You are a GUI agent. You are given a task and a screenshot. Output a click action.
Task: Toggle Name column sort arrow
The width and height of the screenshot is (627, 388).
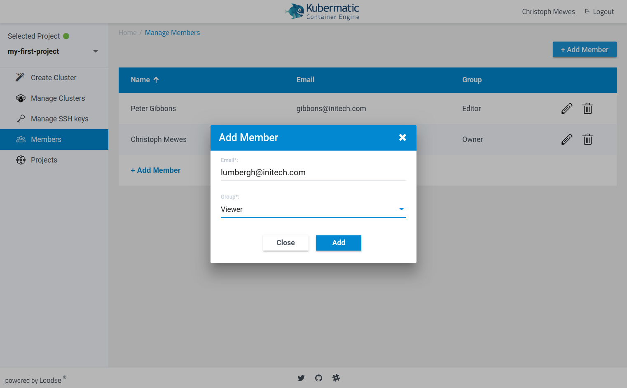coord(156,80)
